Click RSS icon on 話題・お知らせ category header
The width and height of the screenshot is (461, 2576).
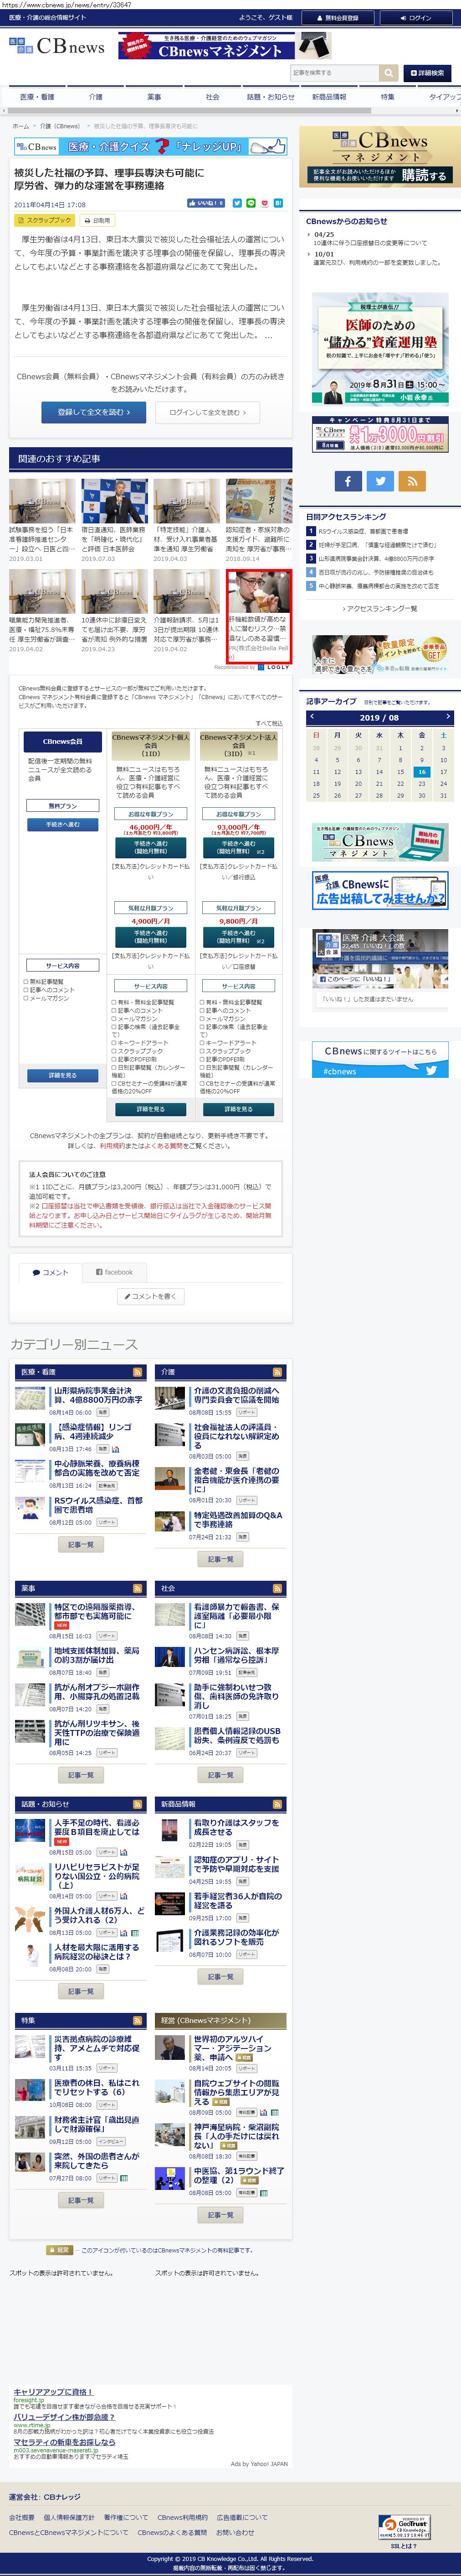coord(138,1804)
